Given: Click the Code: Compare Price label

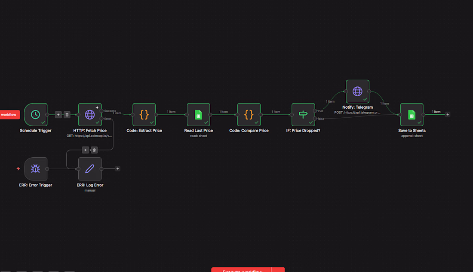Looking at the screenshot, I should 249,131.
